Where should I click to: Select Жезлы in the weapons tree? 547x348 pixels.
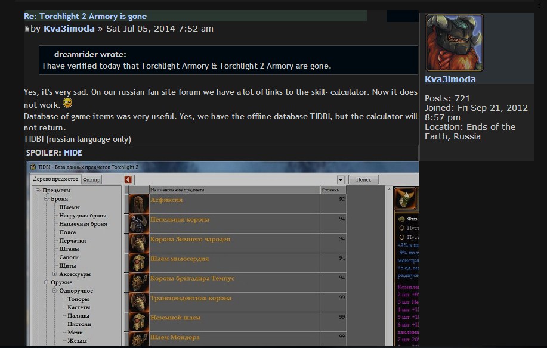[x=77, y=341]
